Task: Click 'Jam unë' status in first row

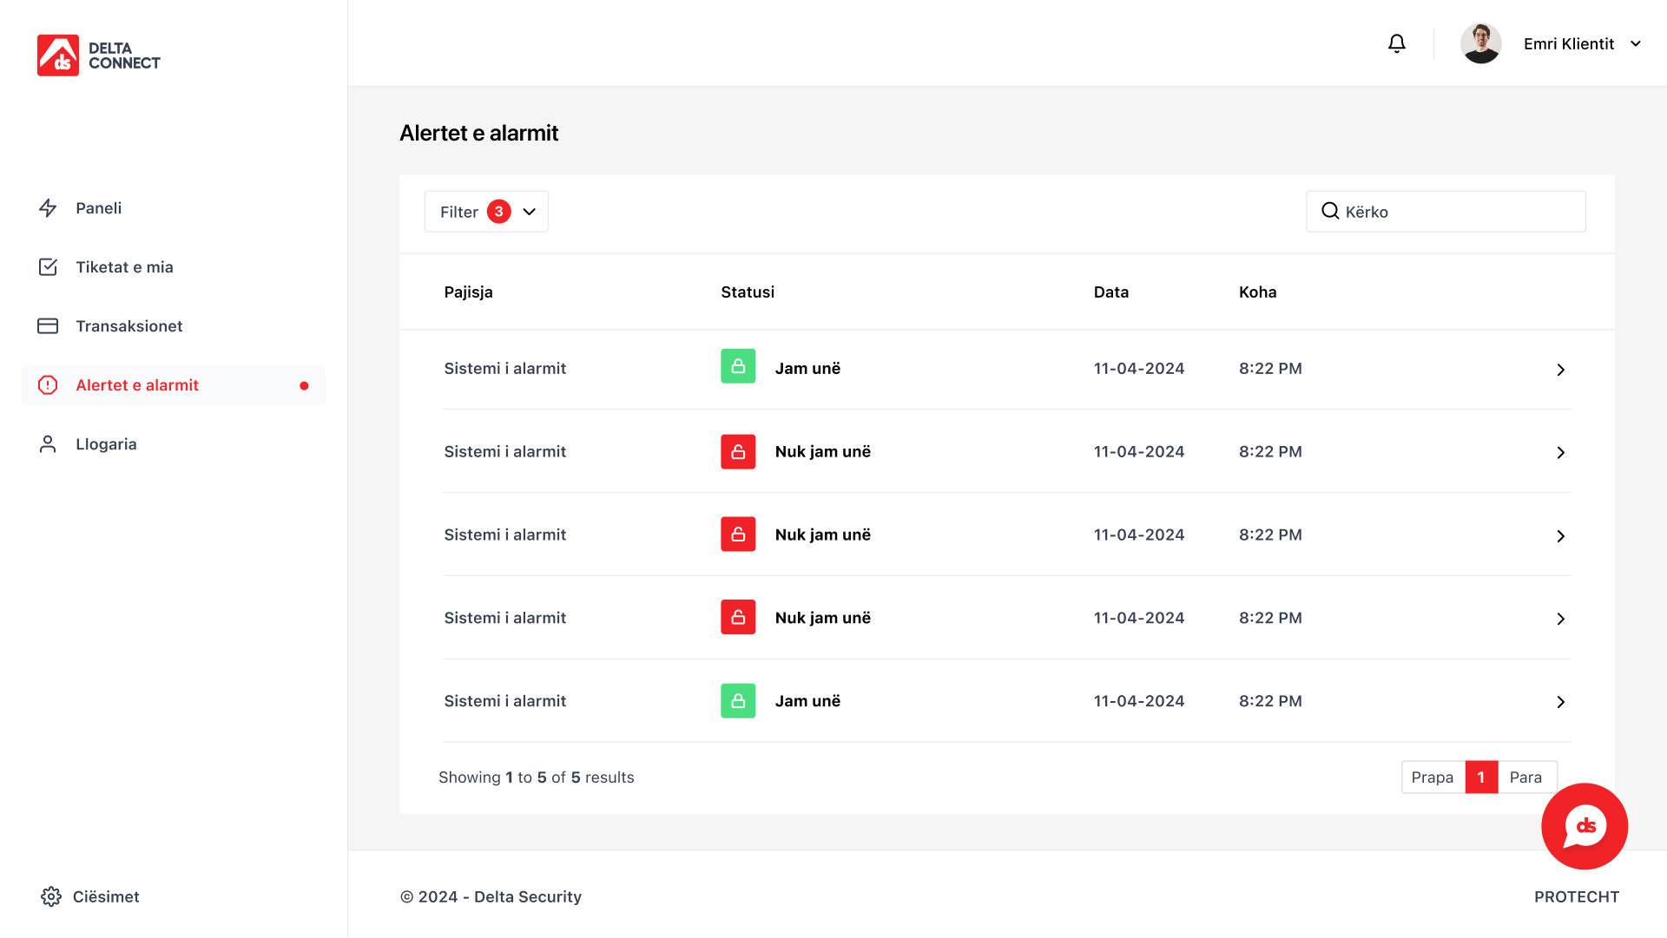Action: (x=807, y=369)
